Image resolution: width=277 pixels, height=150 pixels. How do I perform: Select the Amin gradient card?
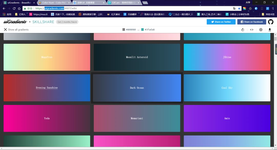(x=227, y=118)
